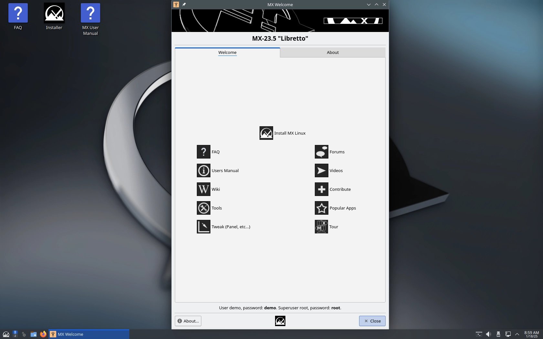Open the MX start menu in the taskbar
543x339 pixels.
pyautogui.click(x=6, y=334)
